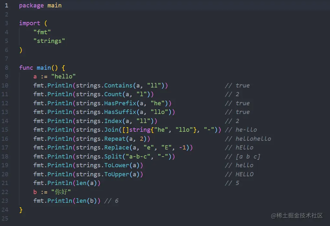The image size is (330, 226).
Task: Click the 'Repeat' method name
Action: 115,139
